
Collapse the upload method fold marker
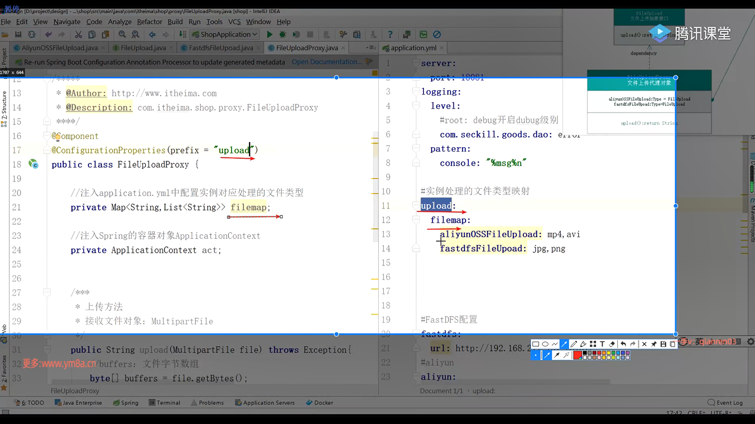47,349
